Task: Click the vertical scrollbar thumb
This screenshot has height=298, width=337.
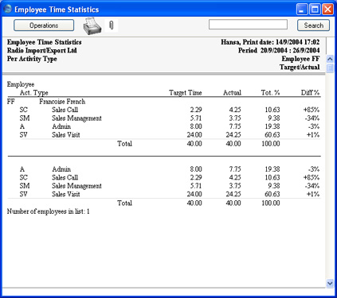Action: (x=330, y=68)
